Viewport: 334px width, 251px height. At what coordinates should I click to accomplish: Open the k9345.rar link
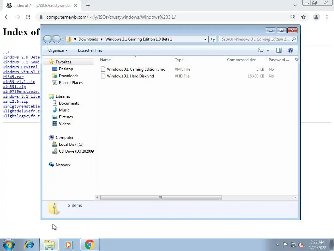click(13, 77)
